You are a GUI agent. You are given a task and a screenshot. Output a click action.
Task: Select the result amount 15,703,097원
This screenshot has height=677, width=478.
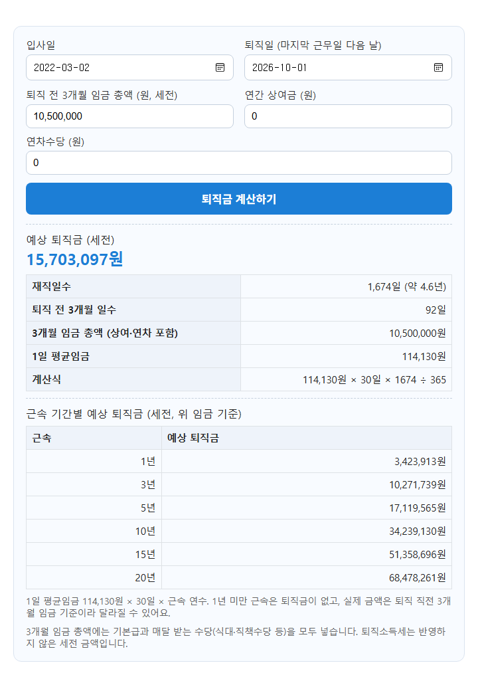pyautogui.click(x=75, y=260)
